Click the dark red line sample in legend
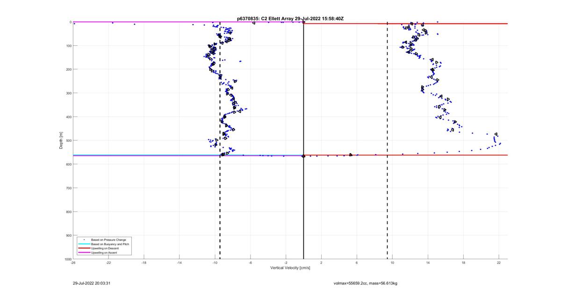The image size is (561, 291). click(x=84, y=248)
